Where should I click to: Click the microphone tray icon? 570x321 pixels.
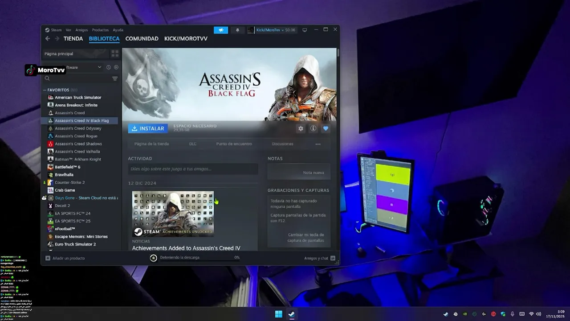(513, 314)
